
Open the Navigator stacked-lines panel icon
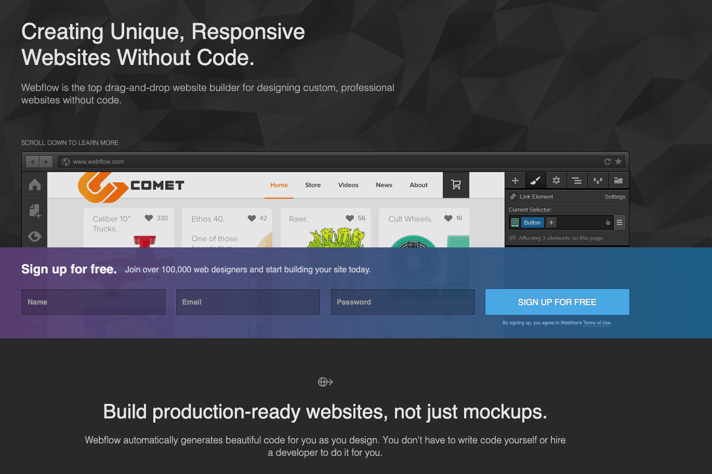(x=577, y=180)
